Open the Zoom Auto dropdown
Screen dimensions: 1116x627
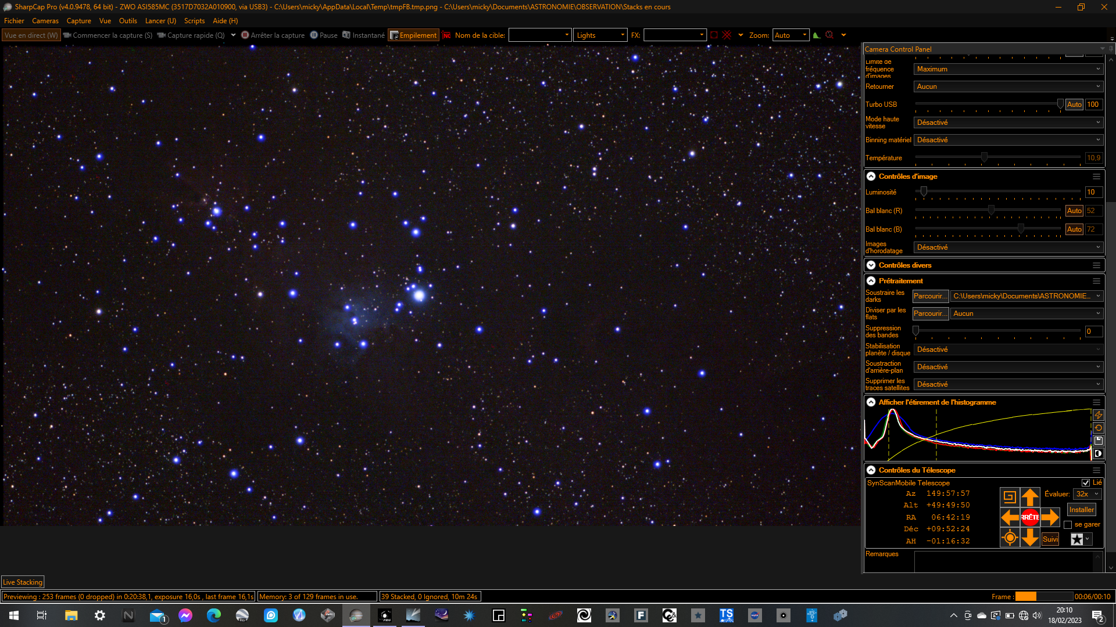[791, 35]
